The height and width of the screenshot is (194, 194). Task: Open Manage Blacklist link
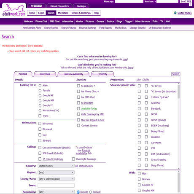pyautogui.click(x=137, y=28)
